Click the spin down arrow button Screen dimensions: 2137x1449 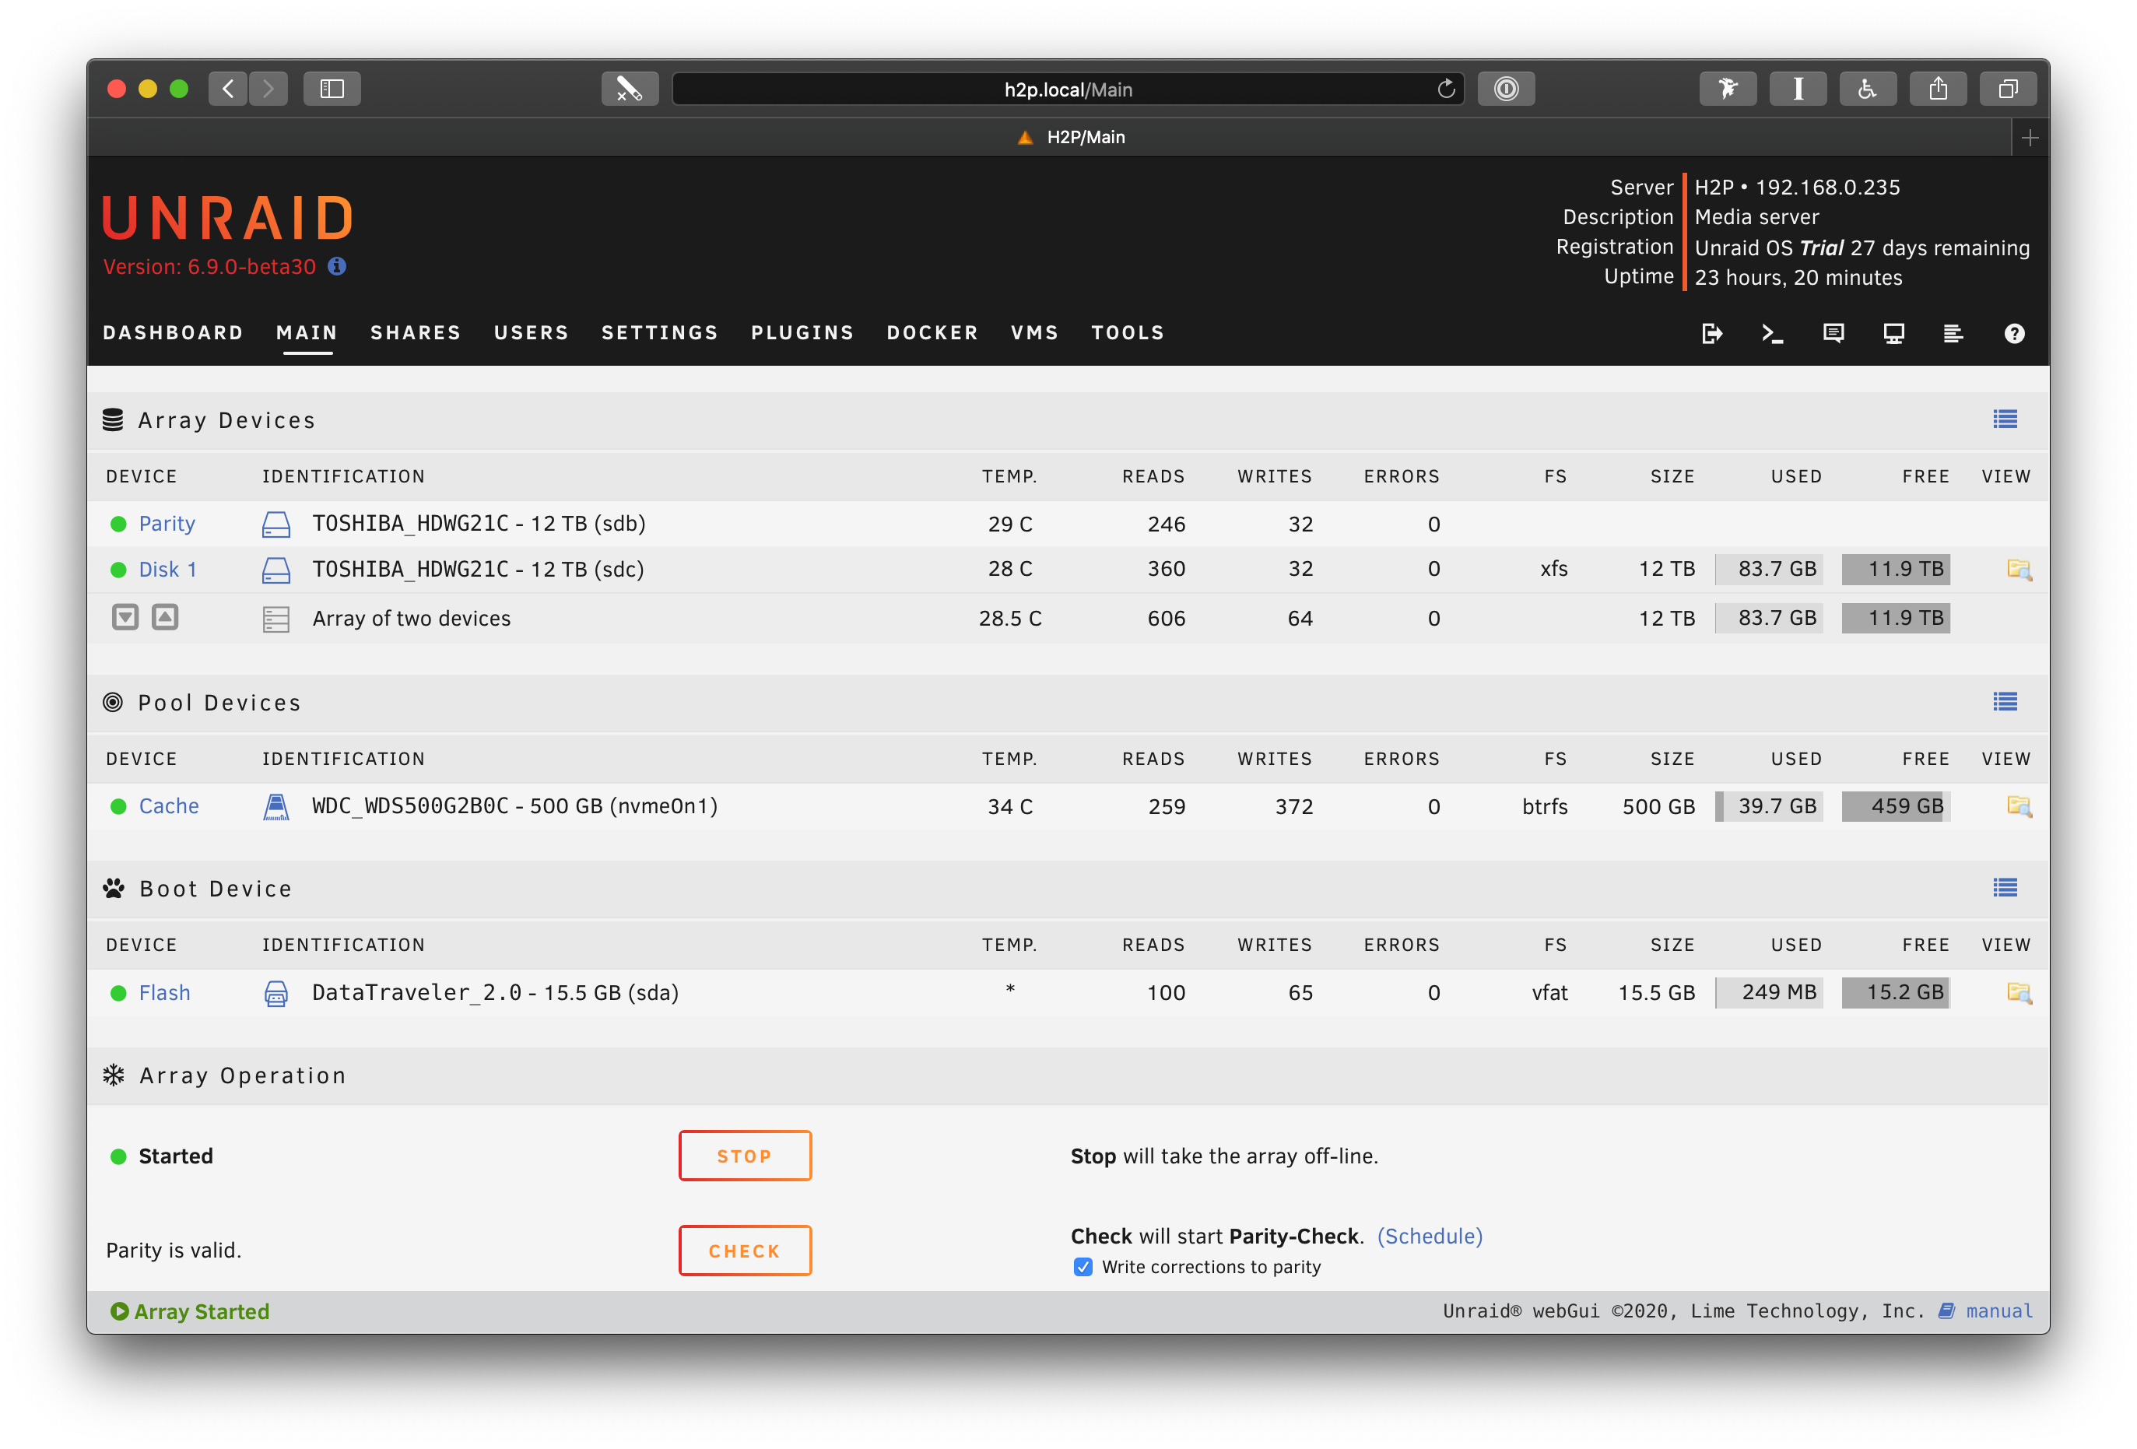pyautogui.click(x=125, y=617)
